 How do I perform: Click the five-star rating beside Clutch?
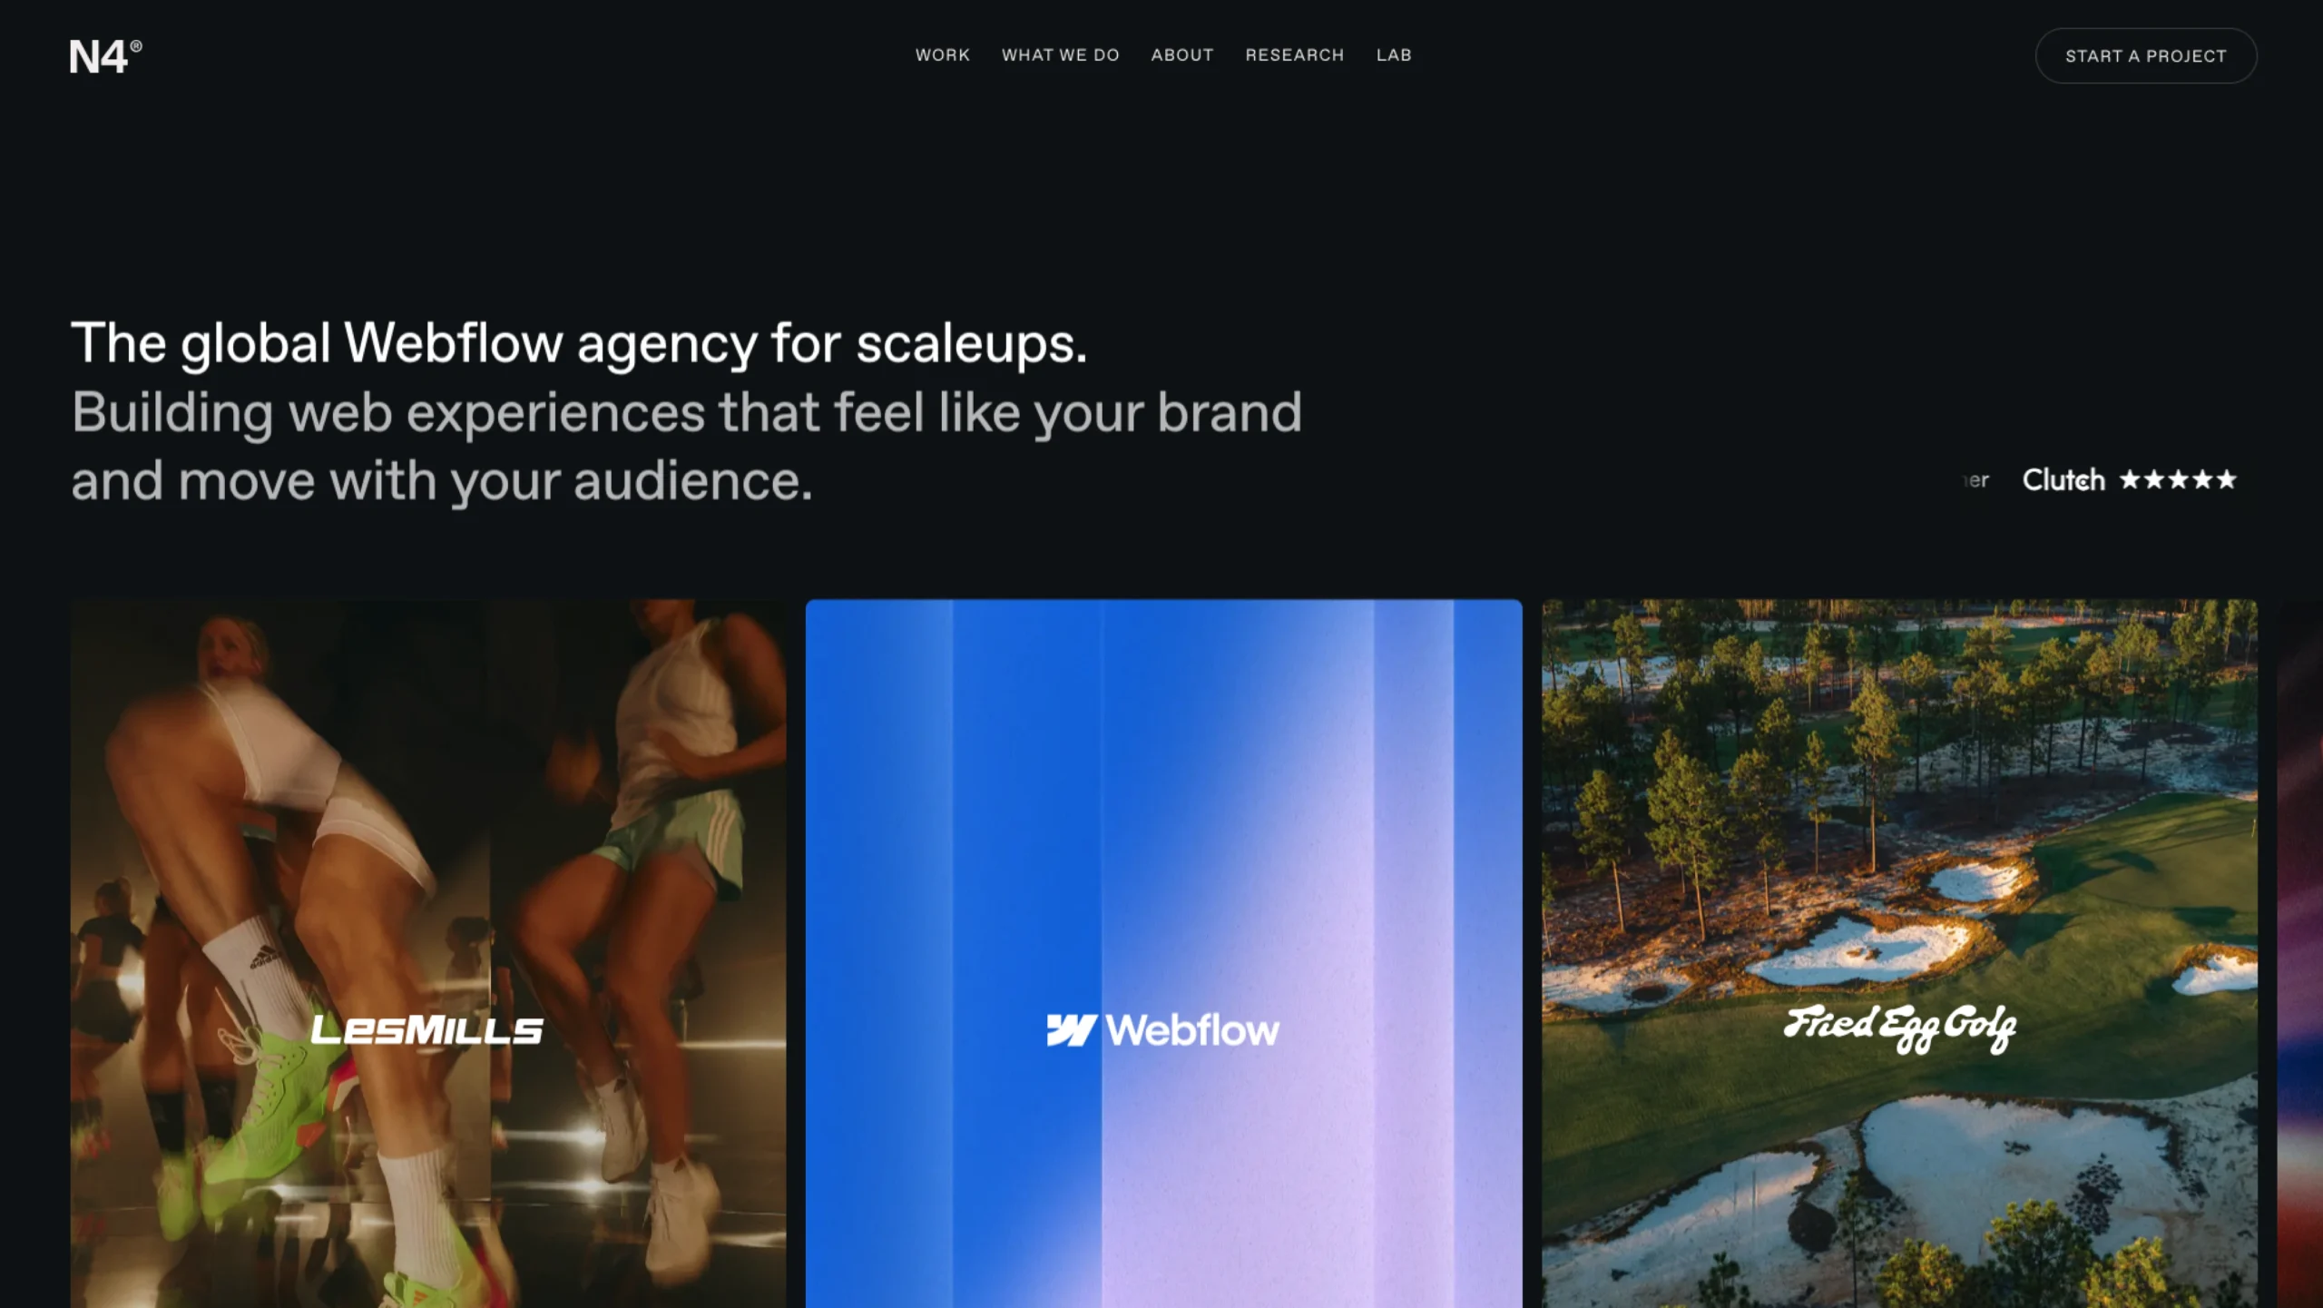2178,479
